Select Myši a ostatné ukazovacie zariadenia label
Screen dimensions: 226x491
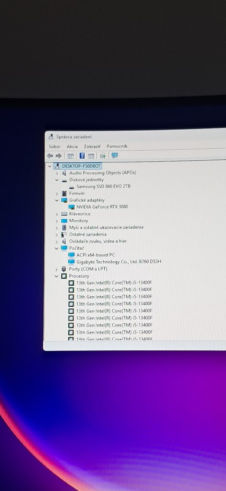point(106,227)
